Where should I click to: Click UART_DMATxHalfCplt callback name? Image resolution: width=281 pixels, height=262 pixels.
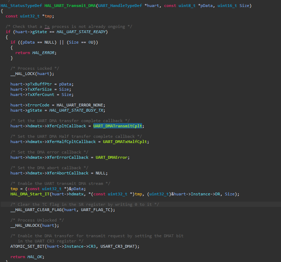pos(125,142)
